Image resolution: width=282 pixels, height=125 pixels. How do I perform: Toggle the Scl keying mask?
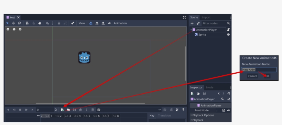103,23
